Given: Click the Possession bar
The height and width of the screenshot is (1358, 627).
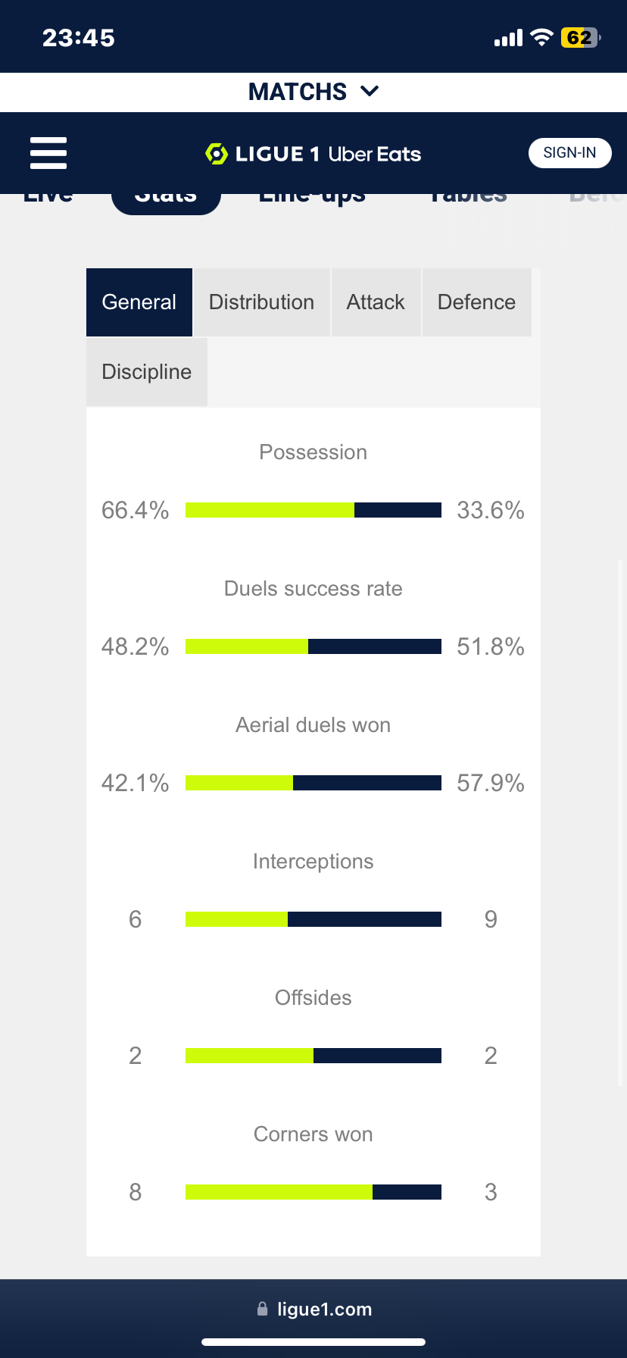Looking at the screenshot, I should [x=313, y=510].
